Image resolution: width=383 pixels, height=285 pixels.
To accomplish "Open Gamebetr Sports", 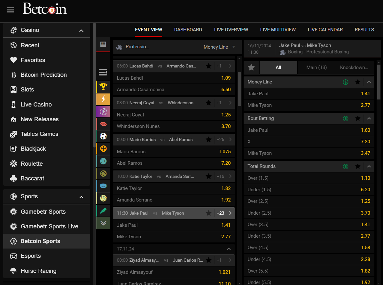I will (47, 212).
